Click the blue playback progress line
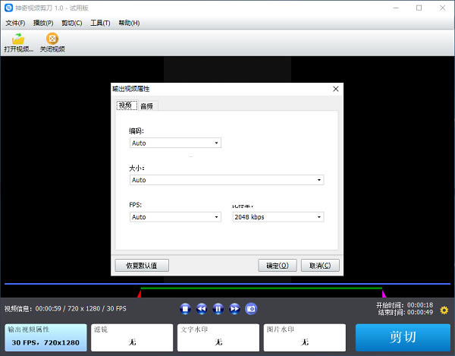The height and width of the screenshot is (356, 455). point(227,284)
